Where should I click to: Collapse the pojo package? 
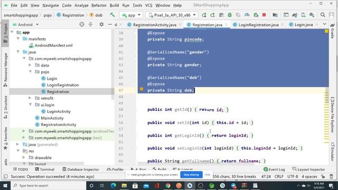click(31, 72)
